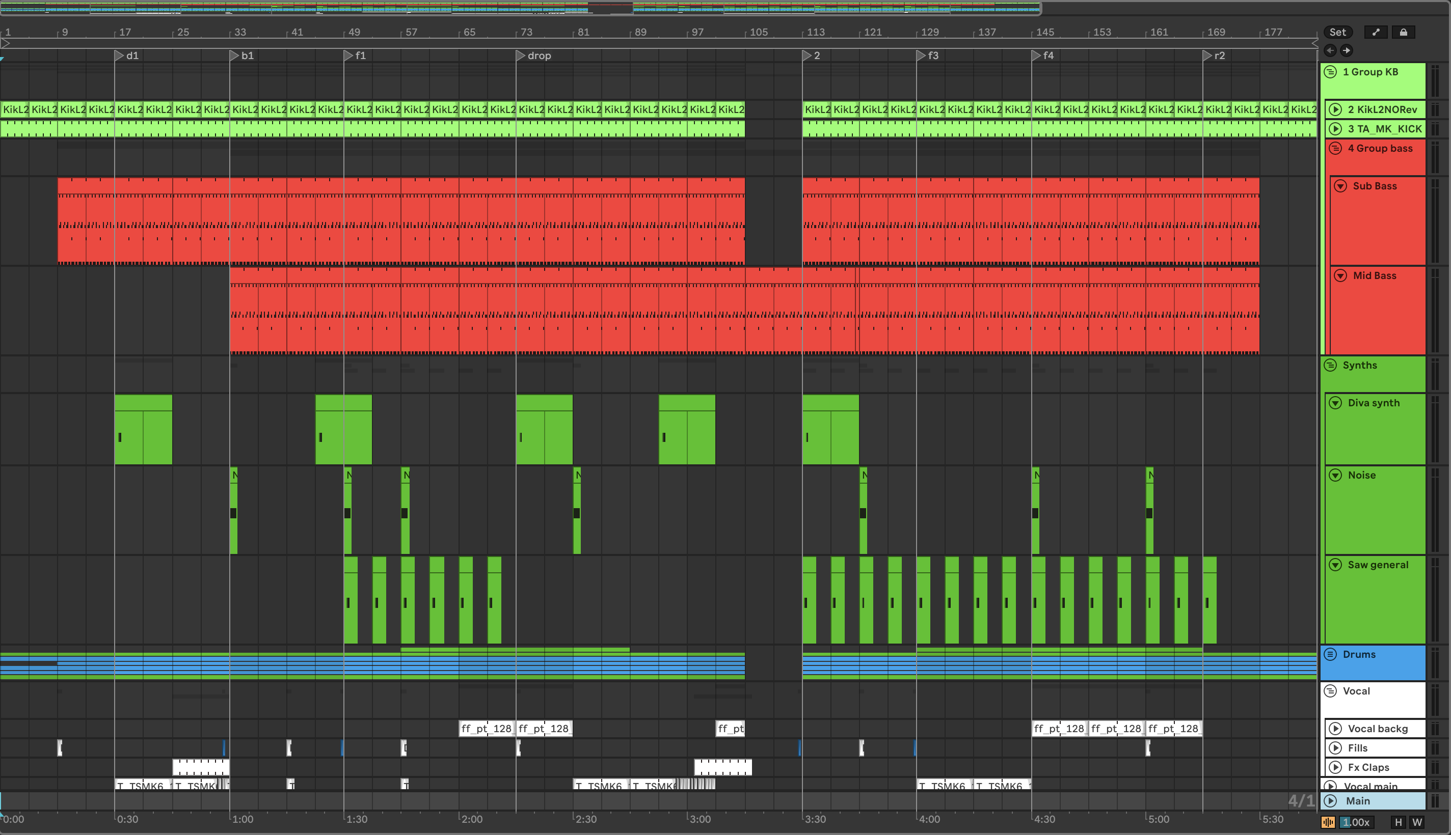Toggle automation mode link icon
This screenshot has width=1451, height=835.
(x=1375, y=32)
